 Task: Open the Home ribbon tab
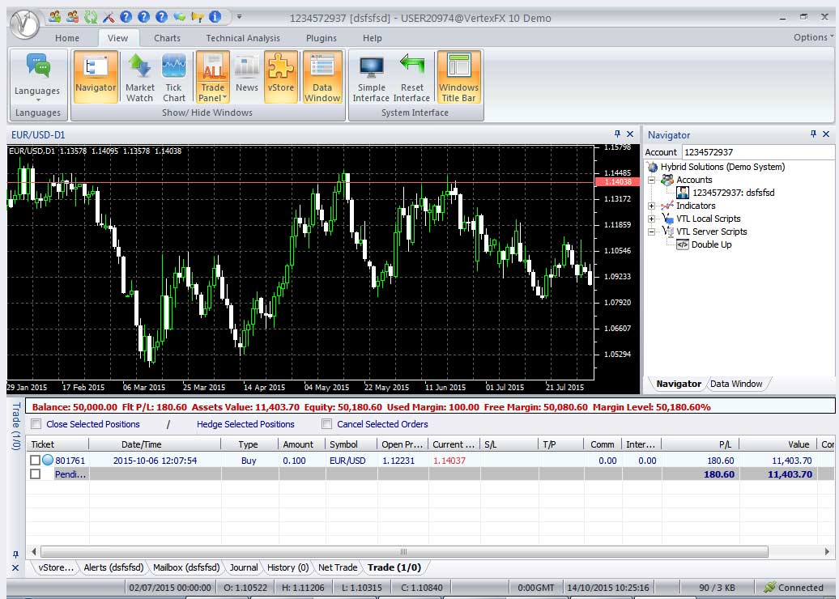[x=67, y=38]
